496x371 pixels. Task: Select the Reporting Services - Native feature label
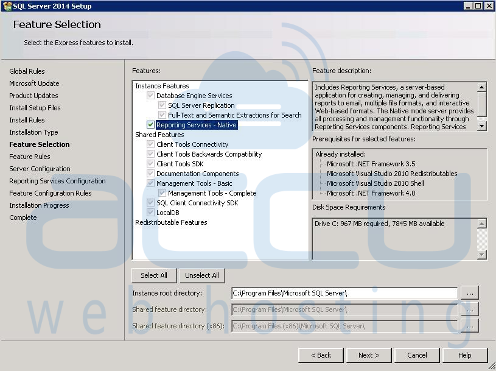pos(197,125)
